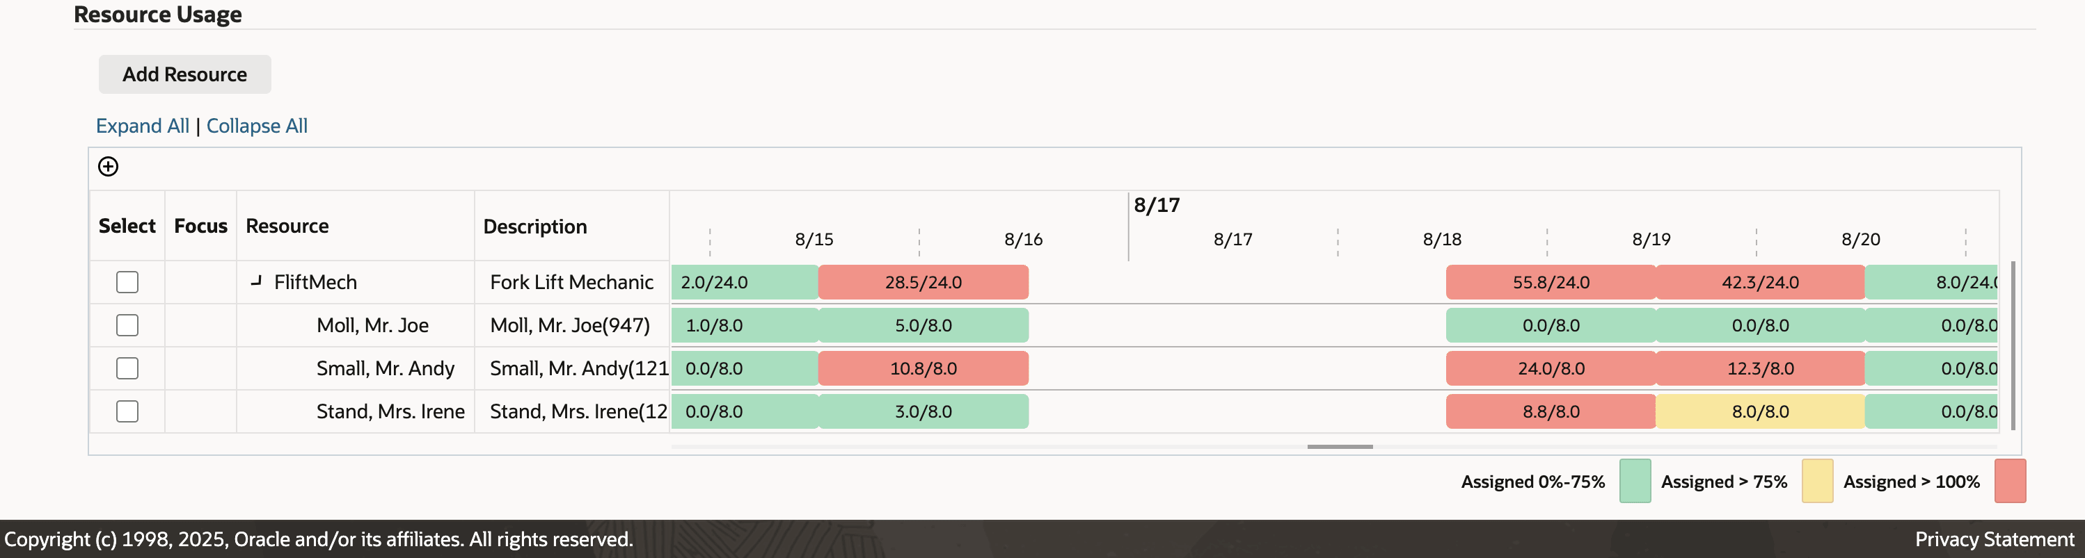Click the Expand All link
The height and width of the screenshot is (558, 2085).
(143, 125)
